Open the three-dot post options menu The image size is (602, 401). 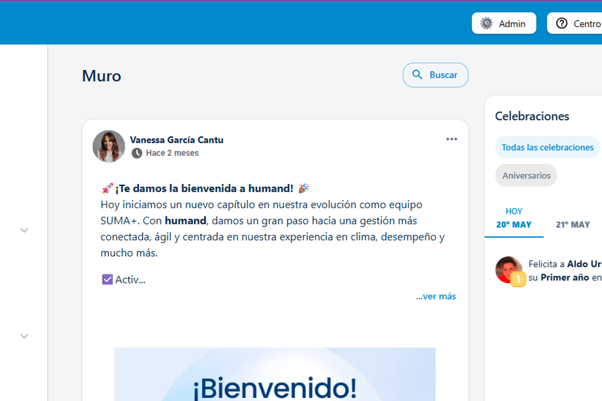[x=452, y=139]
